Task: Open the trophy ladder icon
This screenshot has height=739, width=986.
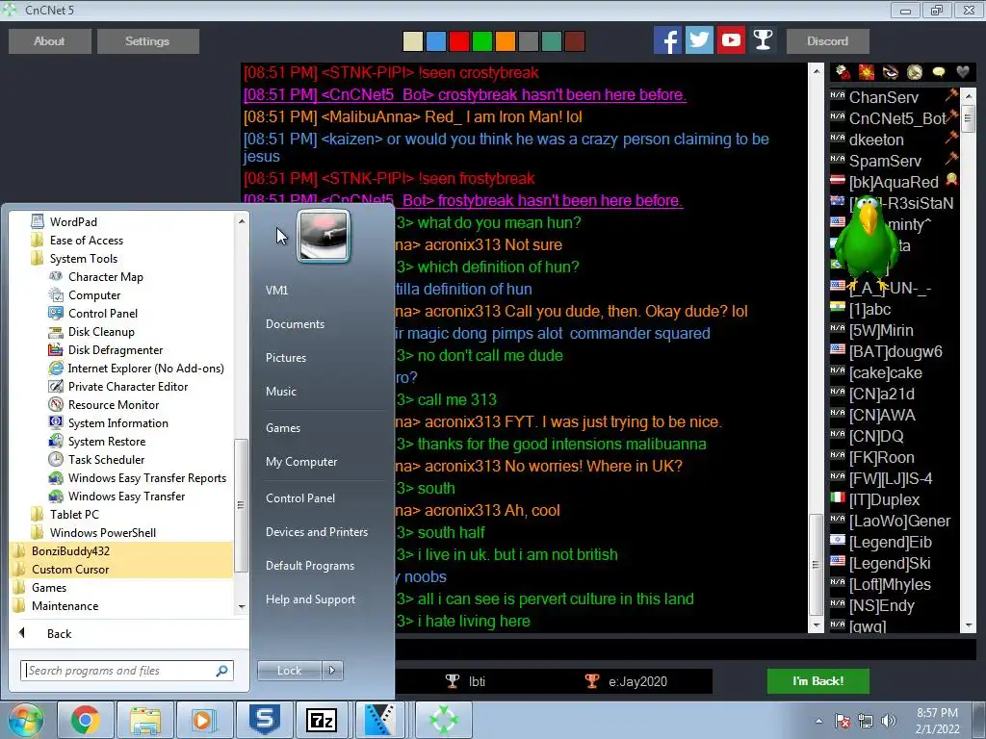Action: coord(763,40)
